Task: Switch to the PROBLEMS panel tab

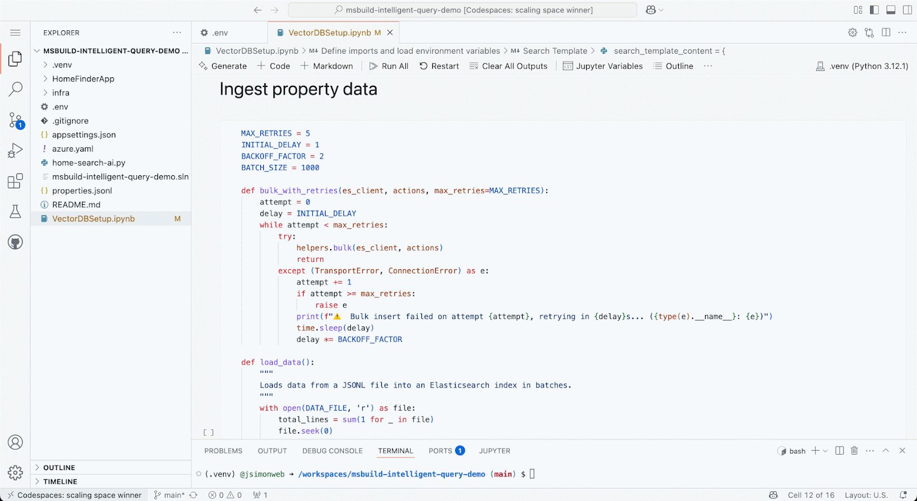Action: tap(223, 451)
